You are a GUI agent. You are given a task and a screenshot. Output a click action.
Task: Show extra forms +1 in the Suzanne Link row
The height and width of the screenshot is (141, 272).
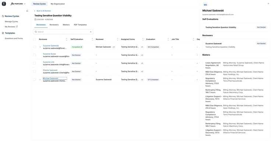142,63
